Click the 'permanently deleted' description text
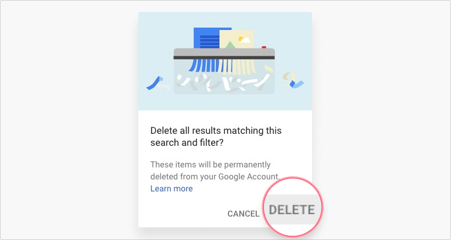 pyautogui.click(x=215, y=170)
